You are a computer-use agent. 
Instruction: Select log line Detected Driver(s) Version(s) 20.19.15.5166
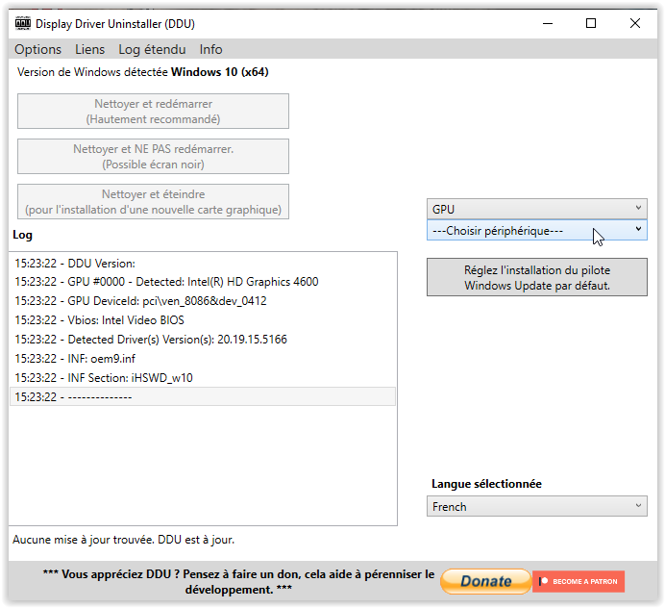[x=203, y=340]
